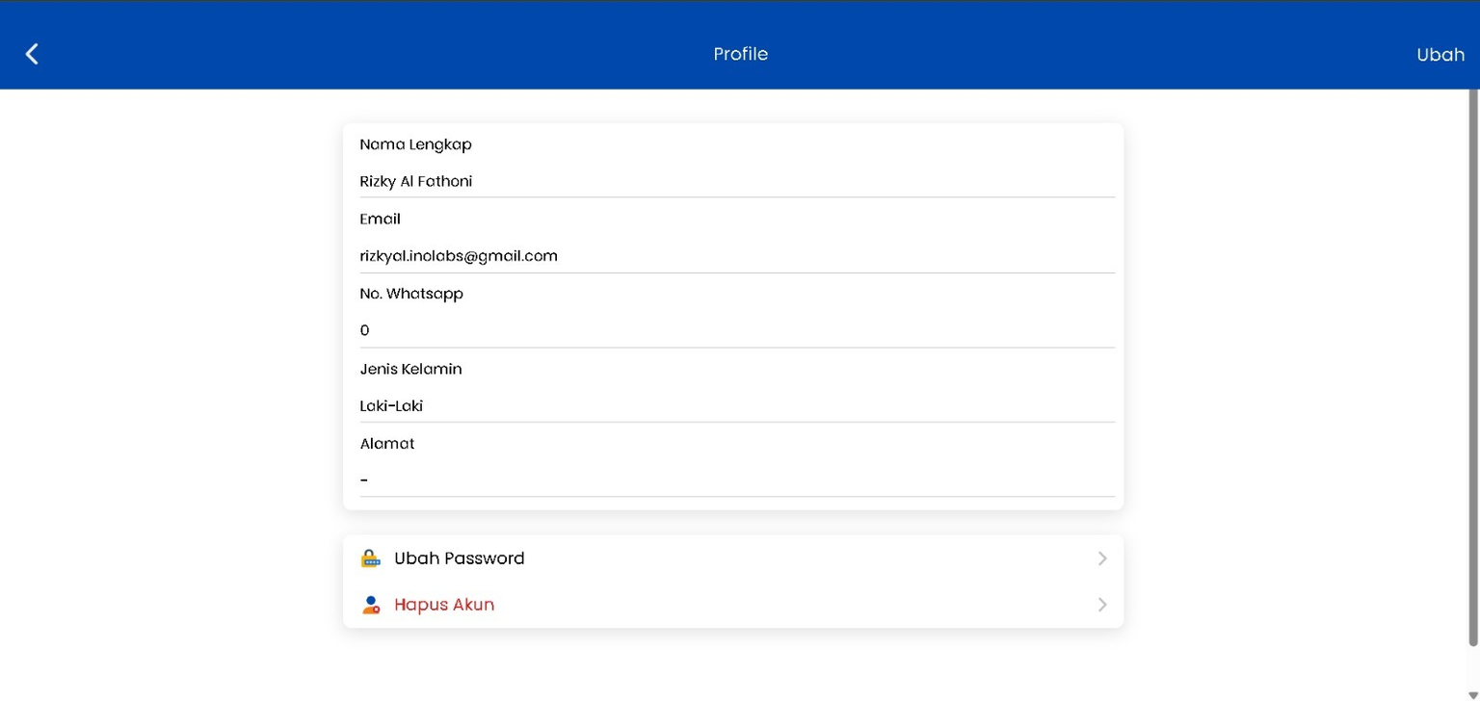The image size is (1480, 701).
Task: Click the Alamat value field with dash
Action: tap(736, 480)
